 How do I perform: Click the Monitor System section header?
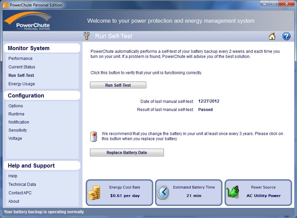(42, 48)
